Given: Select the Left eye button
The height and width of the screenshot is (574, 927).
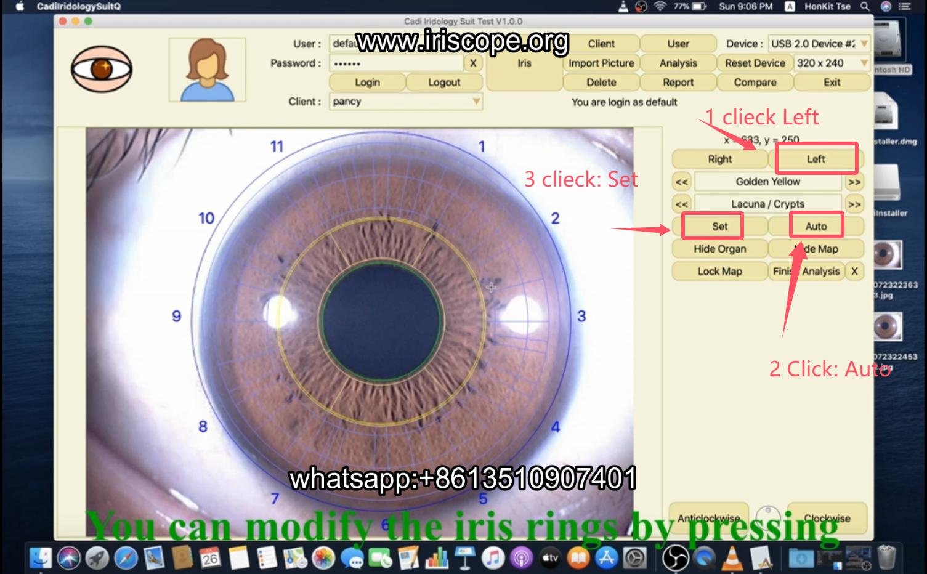Looking at the screenshot, I should point(816,159).
